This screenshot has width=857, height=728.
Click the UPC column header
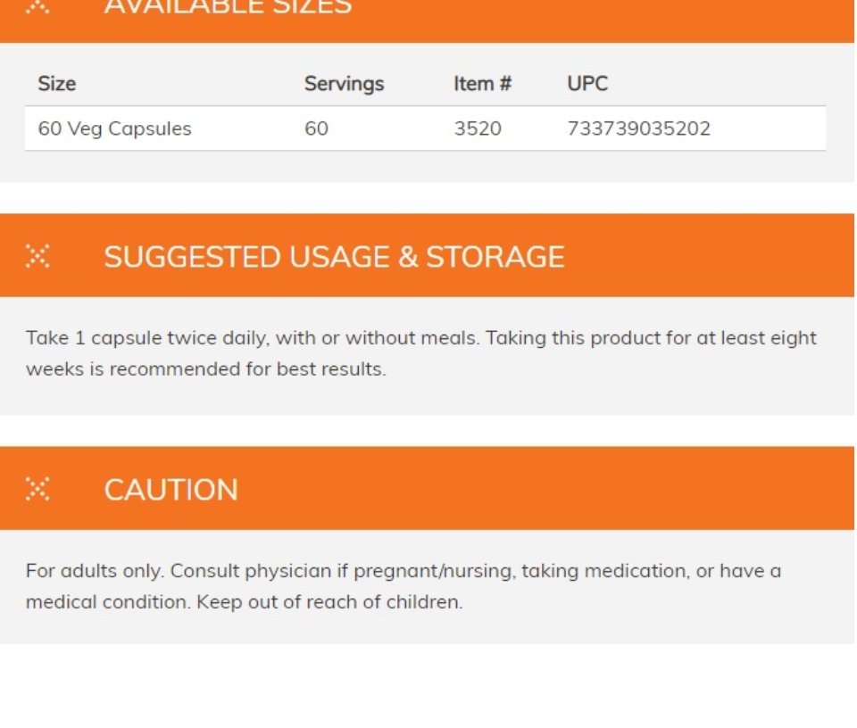point(587,84)
